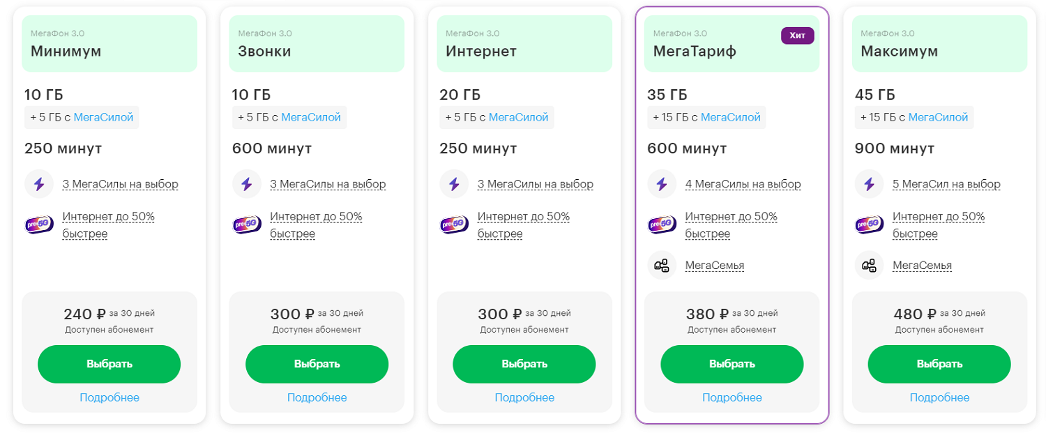This screenshot has width=1046, height=435.
Task: Click the pre5G icon in the МегаТариф card
Action: [661, 224]
